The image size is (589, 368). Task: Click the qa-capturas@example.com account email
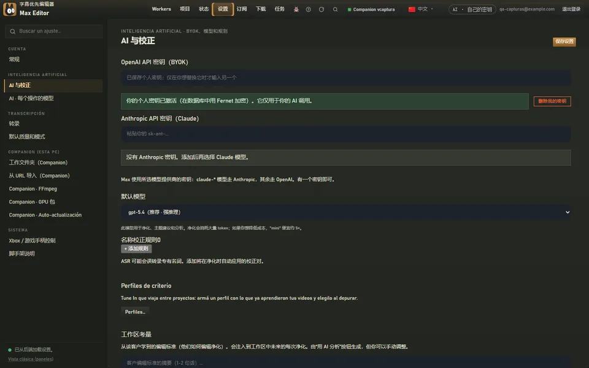pos(526,9)
